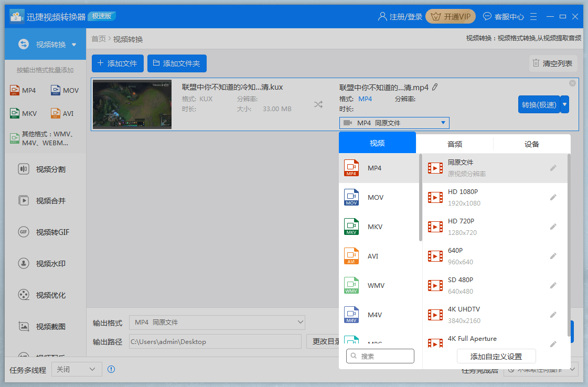Screen dimensions: 588x387
Task: Switch to the 音频 tab
Action: tap(455, 142)
